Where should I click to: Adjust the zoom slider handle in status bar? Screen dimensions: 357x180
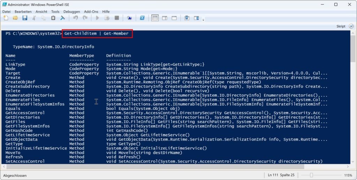[311, 175]
